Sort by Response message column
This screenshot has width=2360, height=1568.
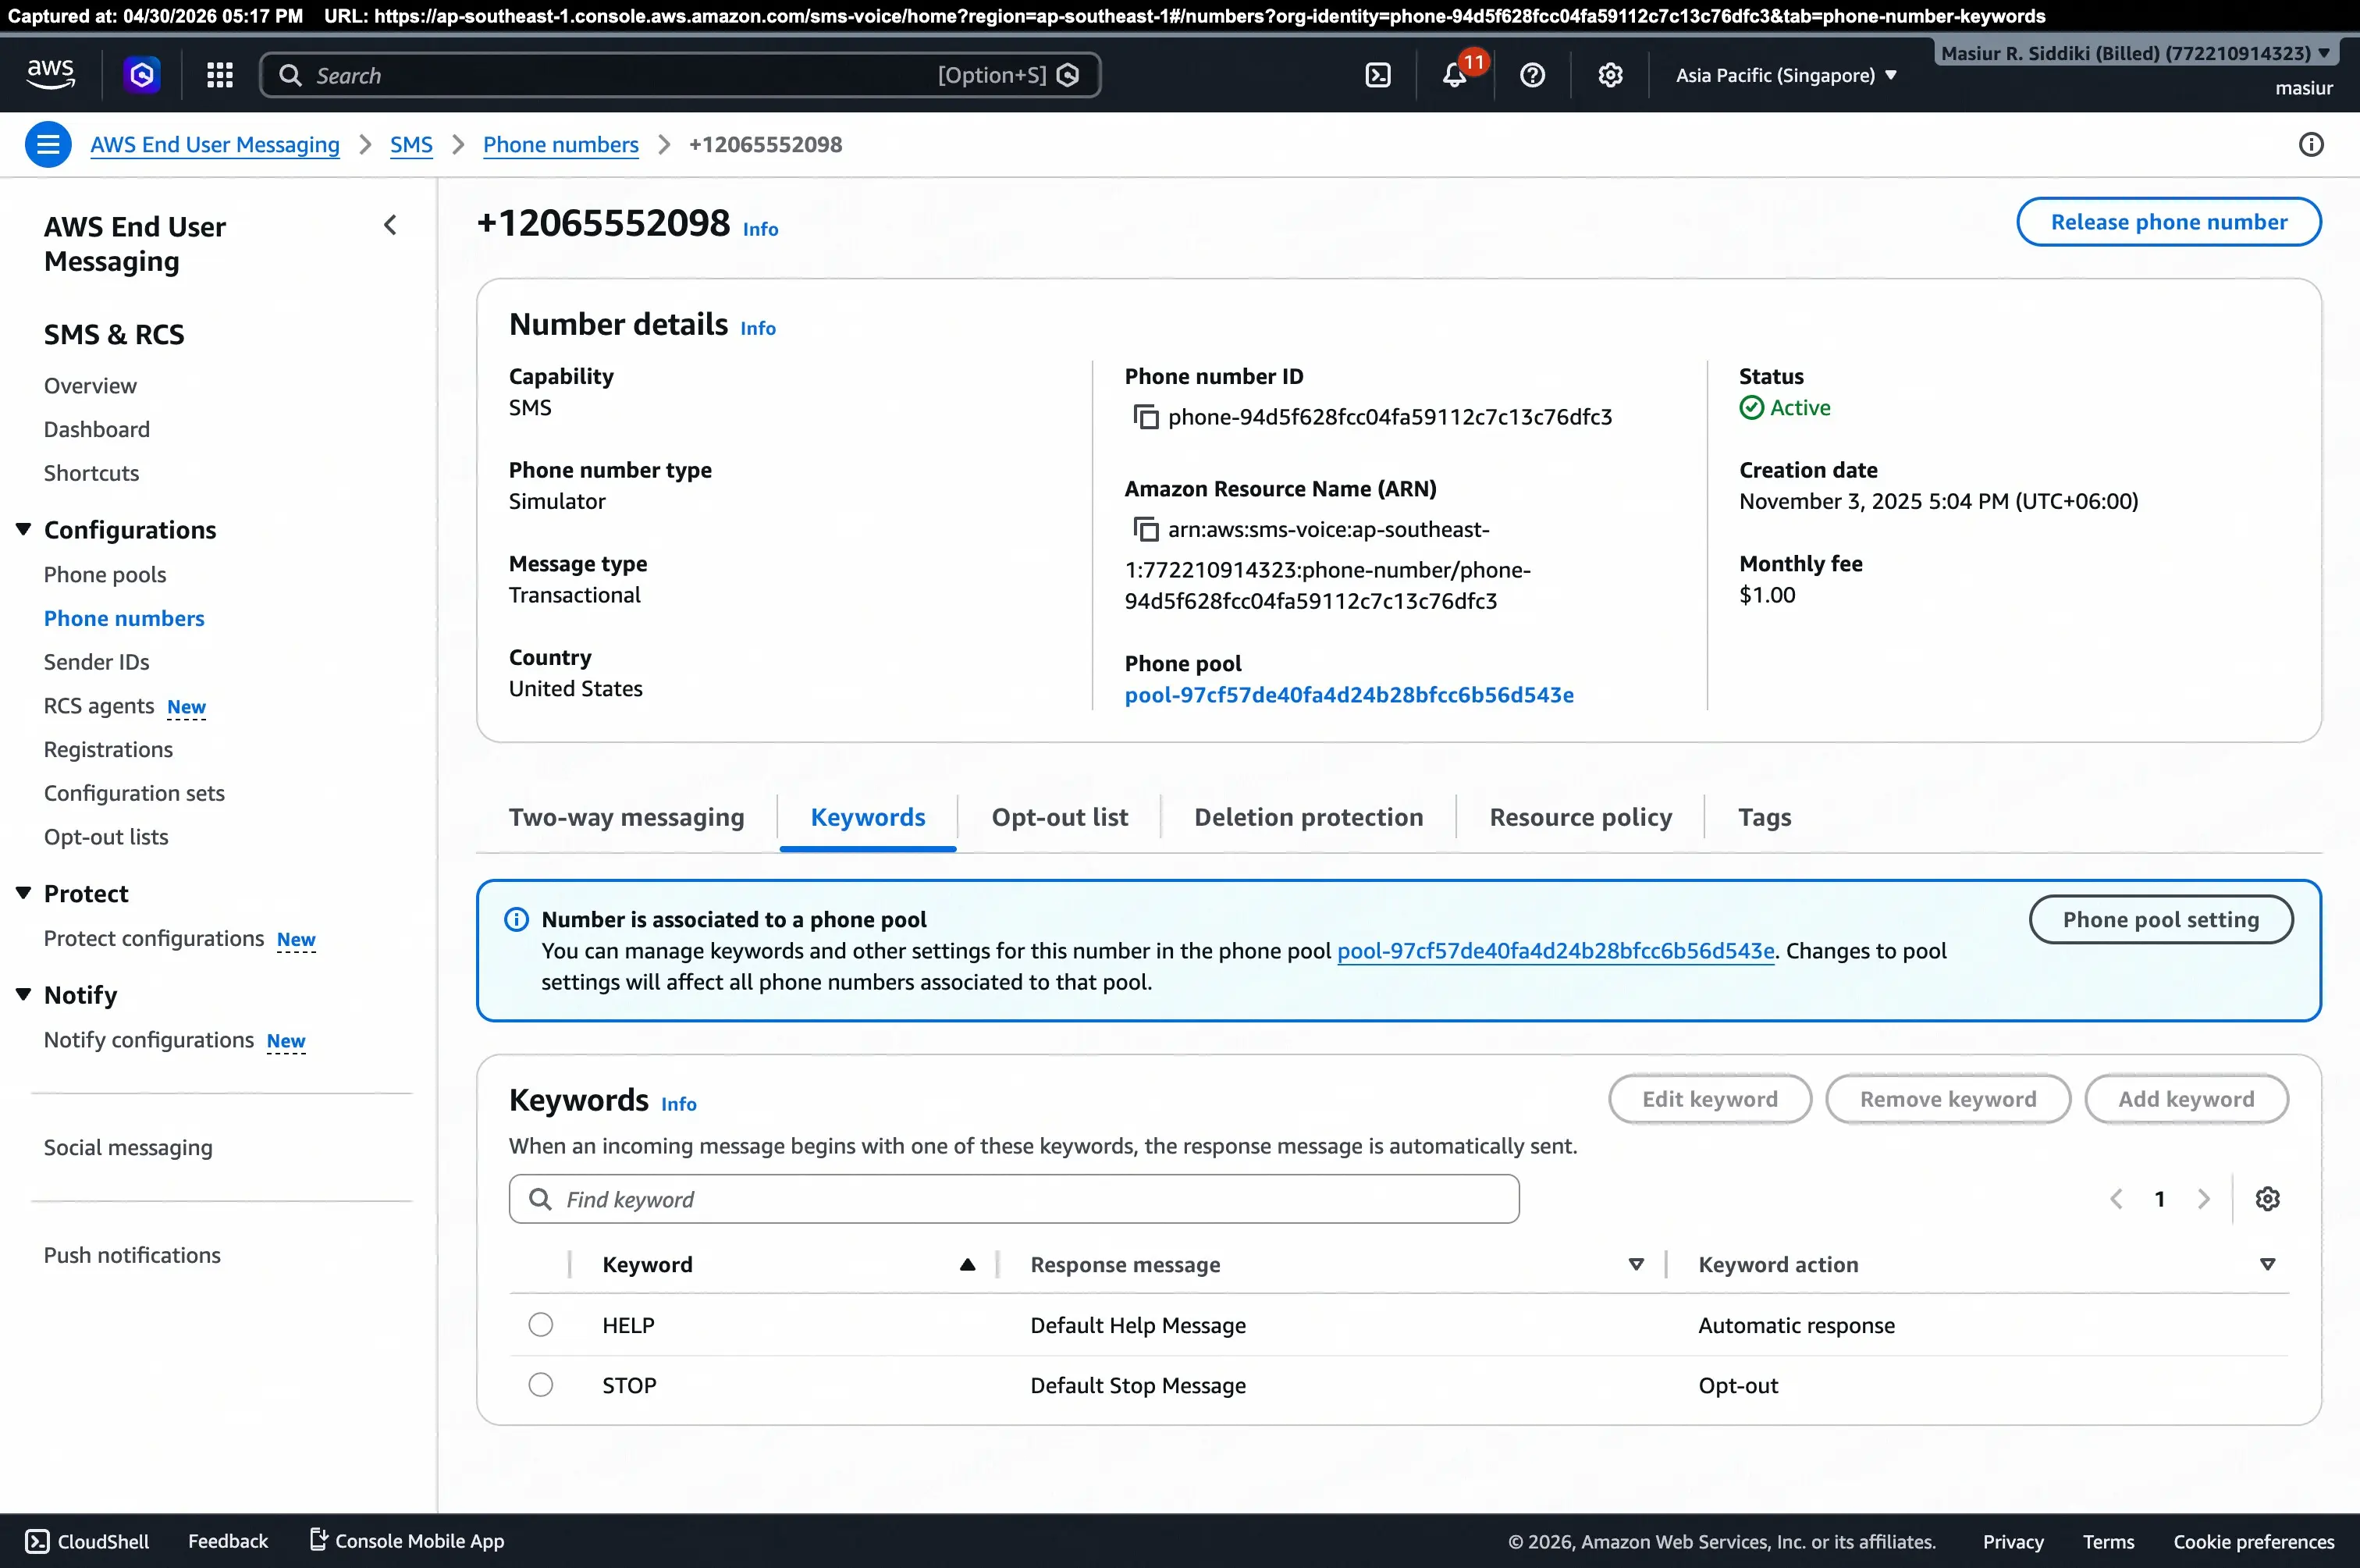click(1636, 1265)
